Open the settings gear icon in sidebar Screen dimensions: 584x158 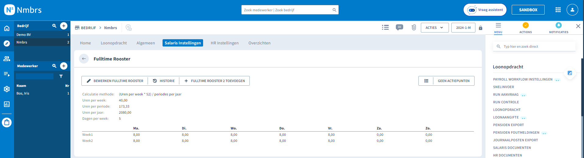pyautogui.click(x=7, y=89)
